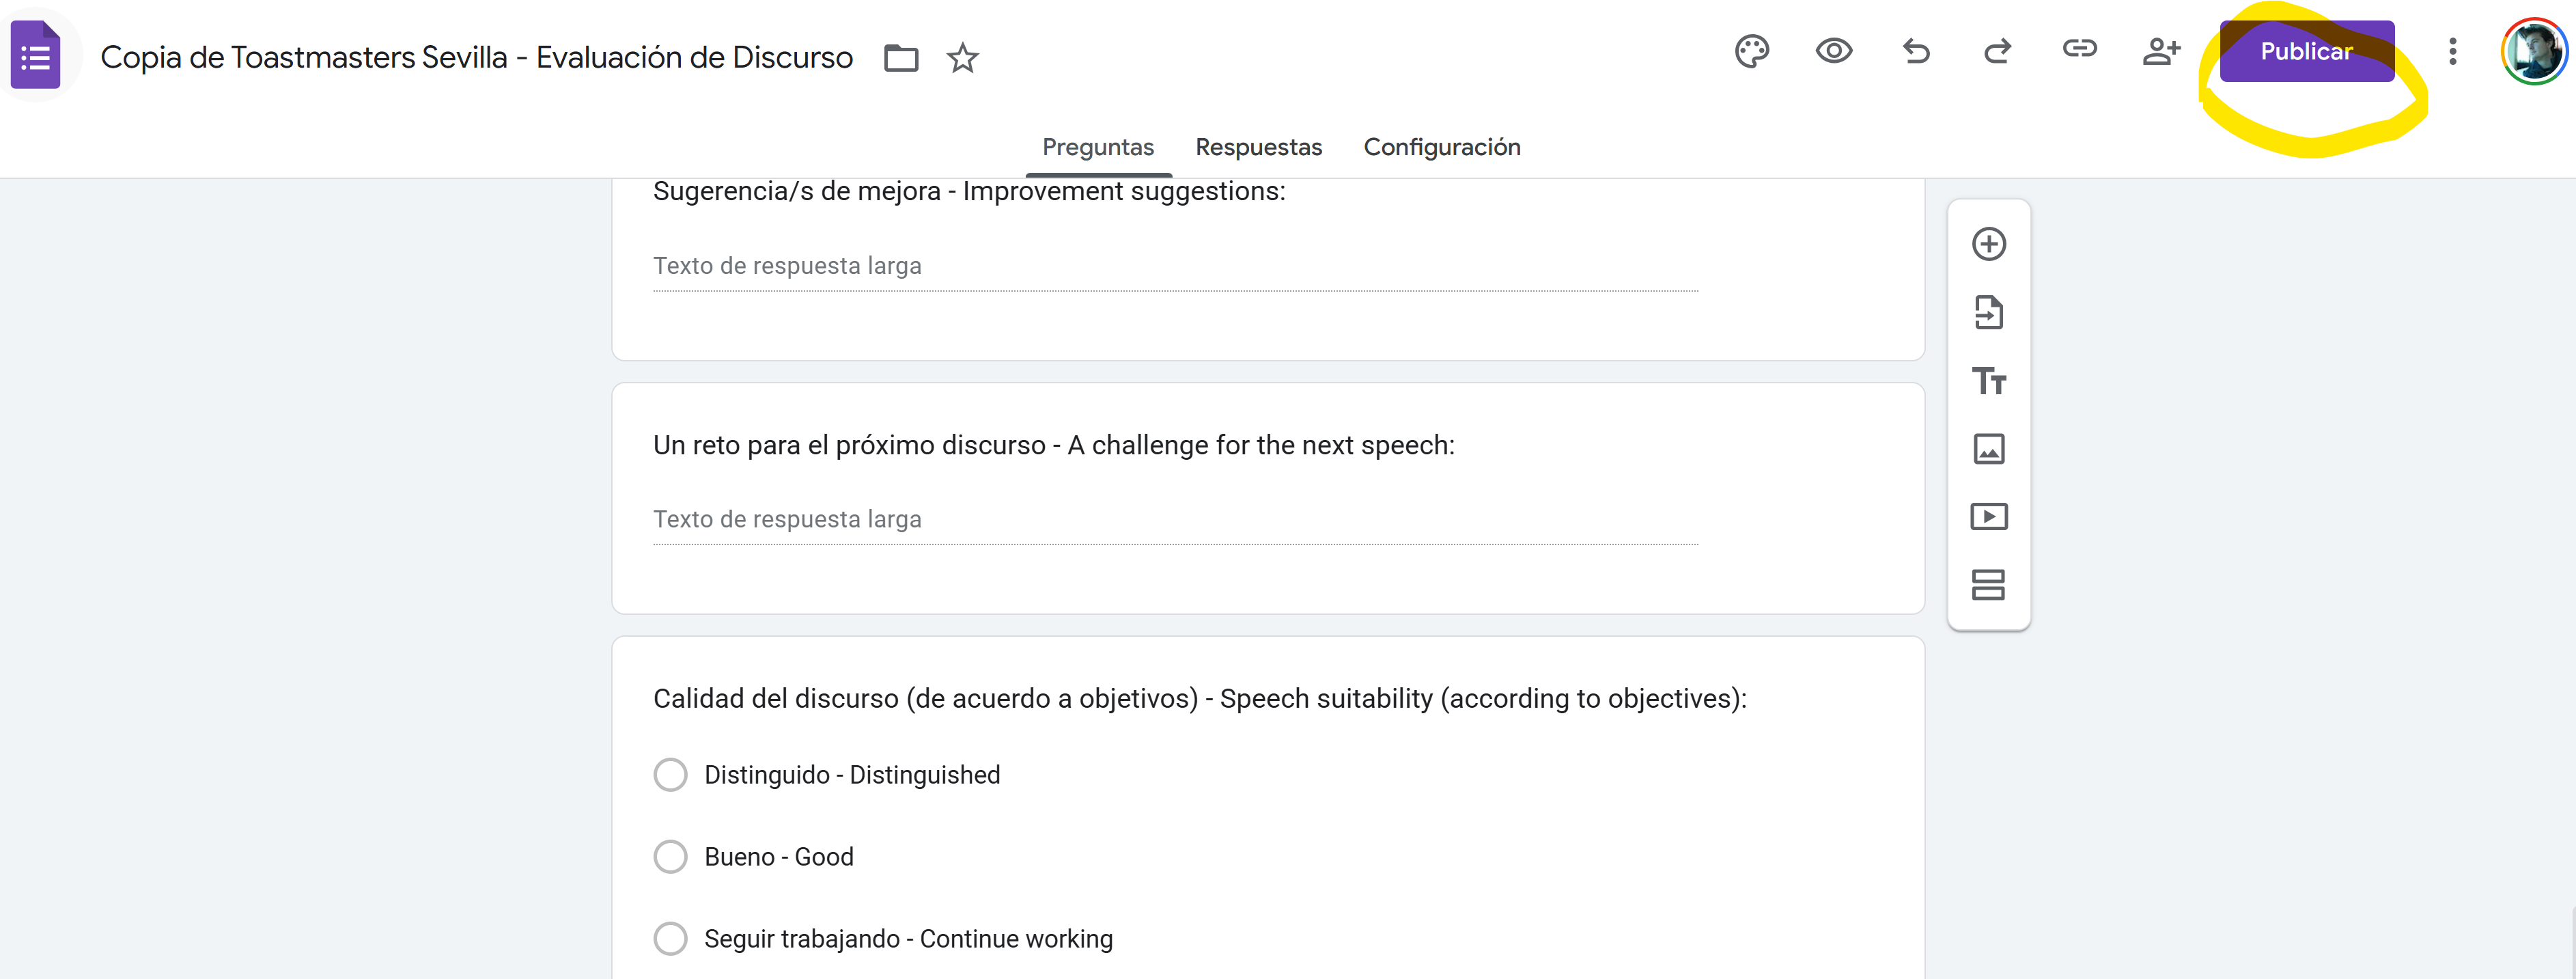Image resolution: width=2576 pixels, height=979 pixels.
Task: Choose 'Seguir trabajando - Continue working' option
Action: (x=670, y=939)
